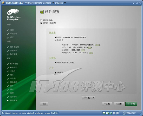Minimize the VMware Remote Console window
The width and height of the screenshot is (143, 116).
(133, 3)
